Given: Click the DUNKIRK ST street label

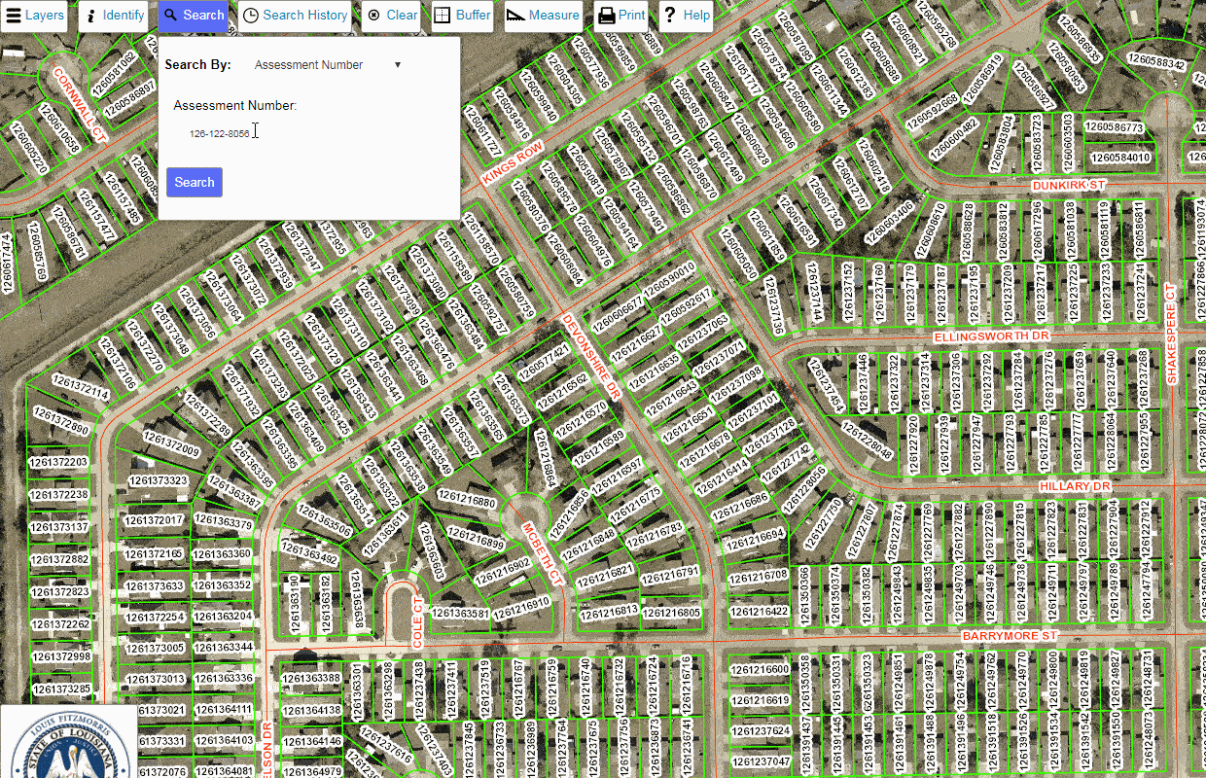Looking at the screenshot, I should [x=1069, y=184].
